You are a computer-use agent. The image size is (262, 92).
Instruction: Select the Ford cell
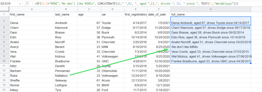click(113, 90)
